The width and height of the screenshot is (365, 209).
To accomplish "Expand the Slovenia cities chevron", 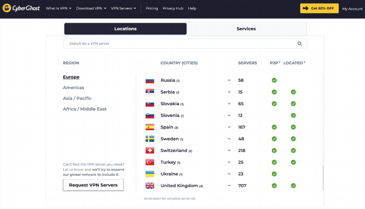I will click(x=229, y=115).
